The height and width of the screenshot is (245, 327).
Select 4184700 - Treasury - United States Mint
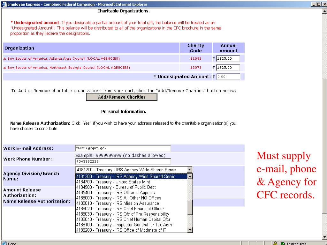pos(131,182)
